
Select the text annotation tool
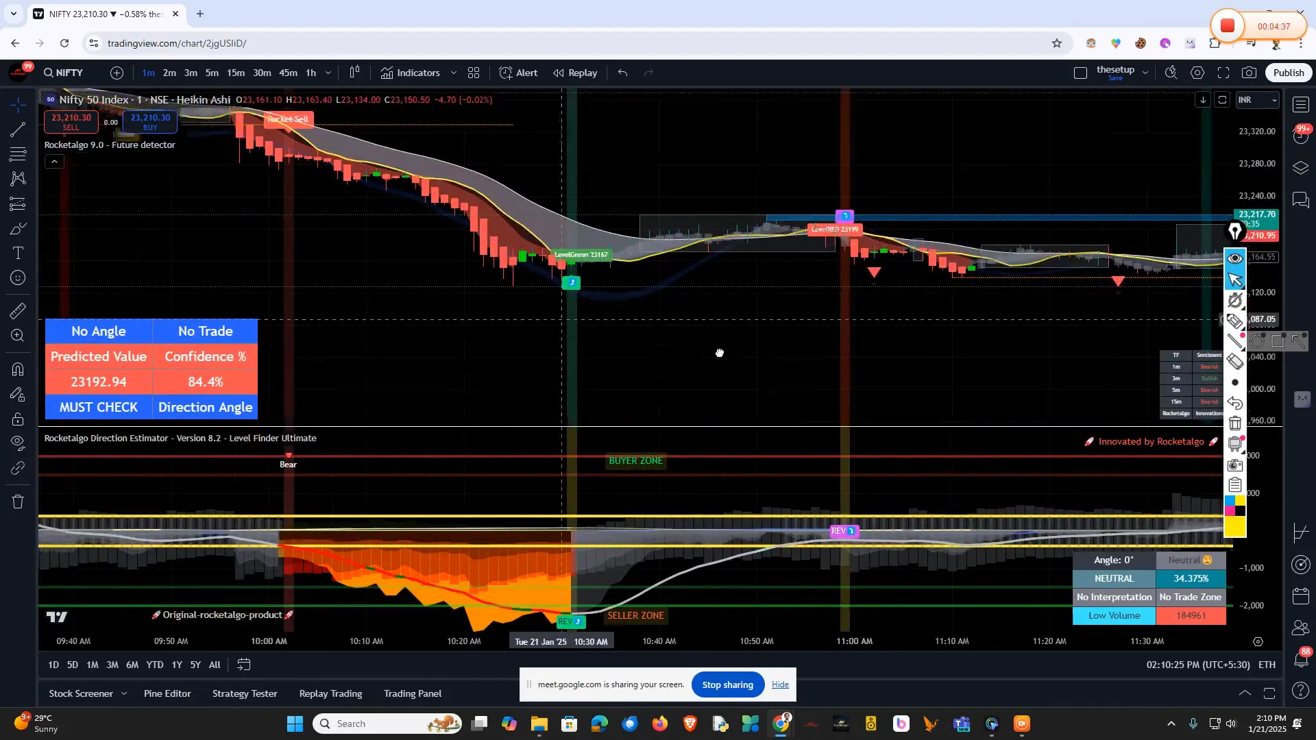coord(18,253)
